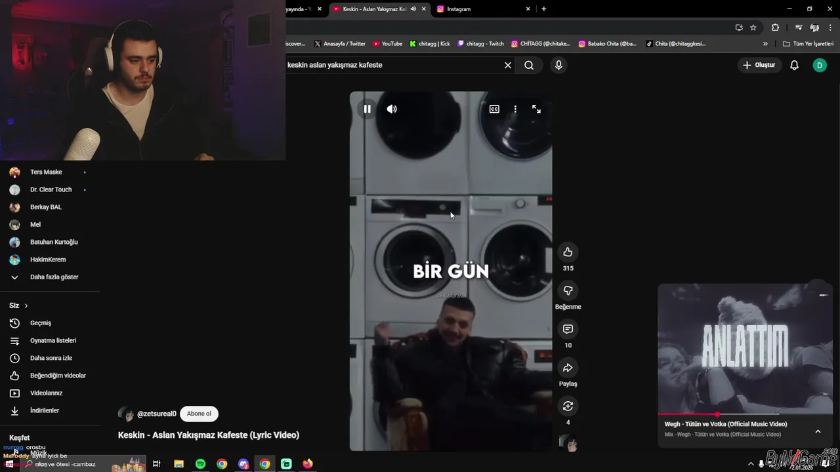
Task: Mute the Shorts video volume
Action: pos(392,109)
